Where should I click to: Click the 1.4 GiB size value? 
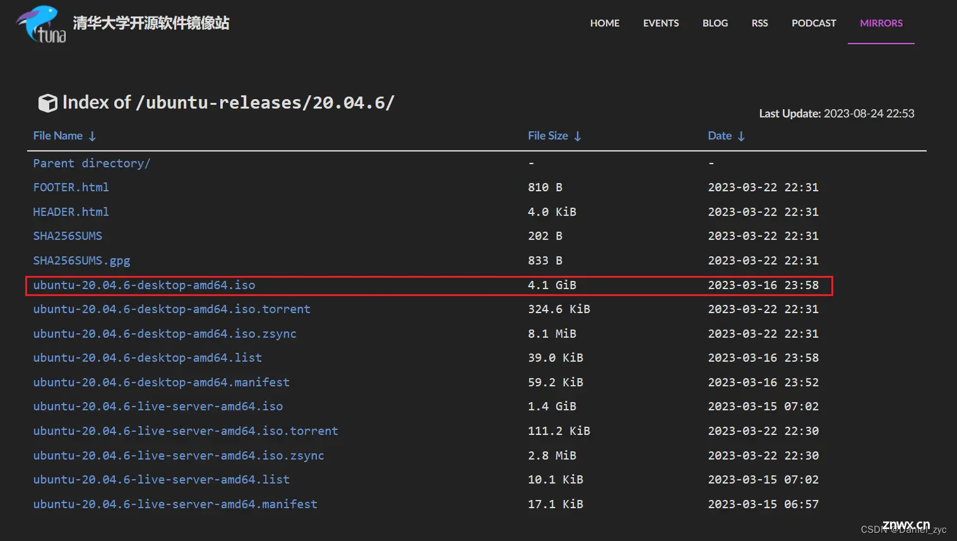(552, 407)
